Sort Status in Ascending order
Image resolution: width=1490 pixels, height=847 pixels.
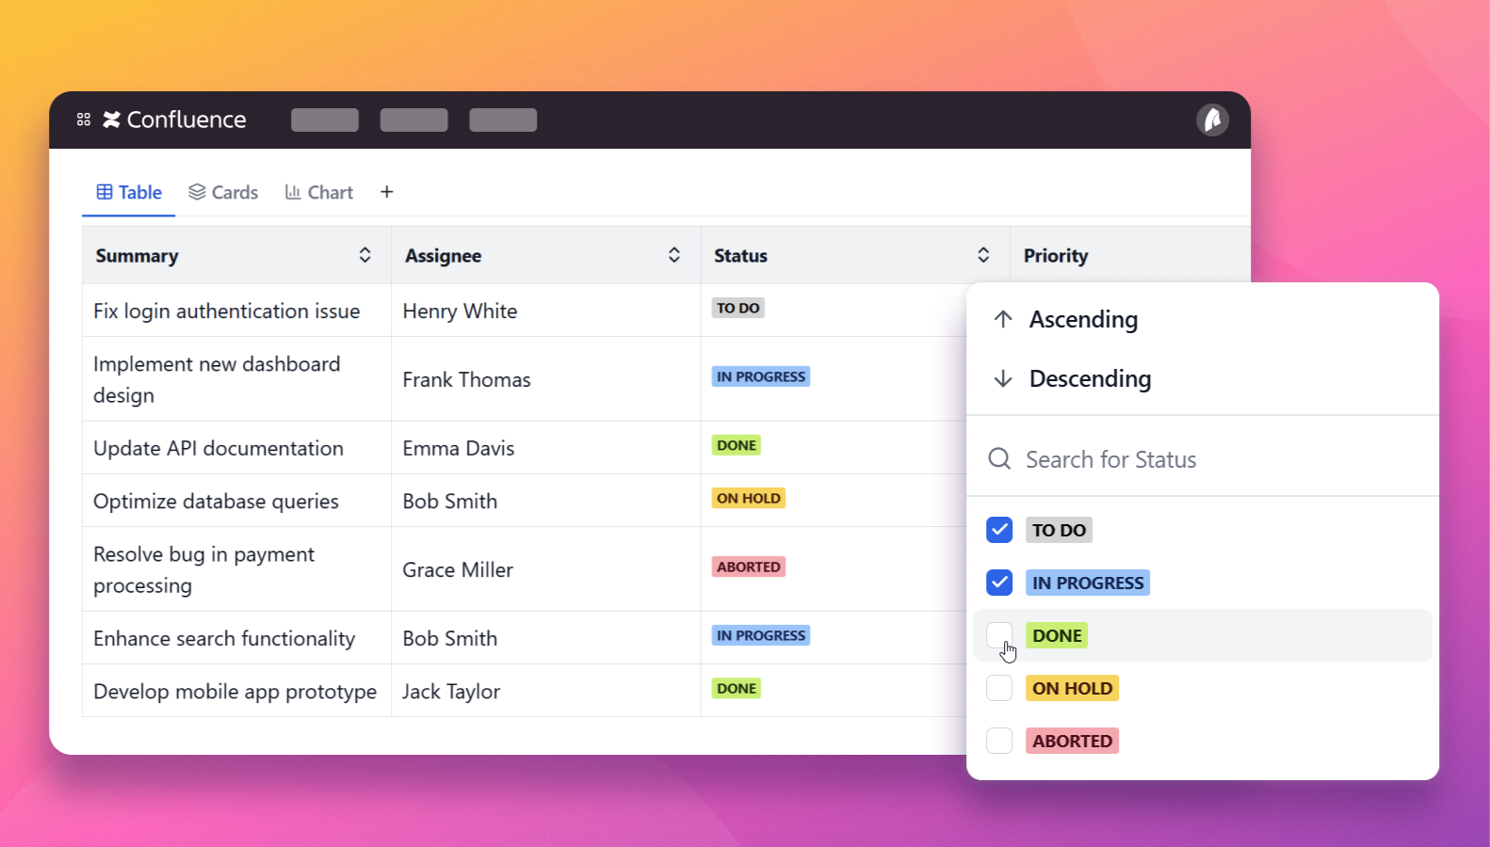point(1203,319)
